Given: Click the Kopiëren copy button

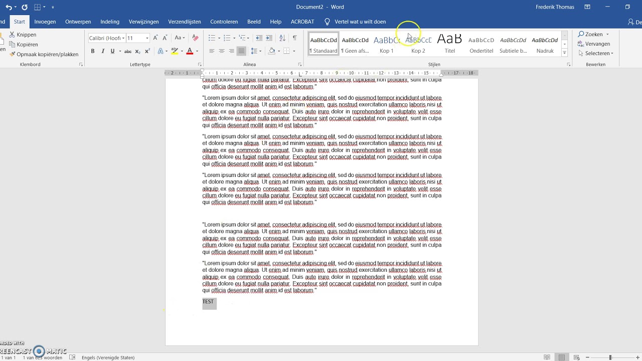Looking at the screenshot, I should click(x=23, y=45).
